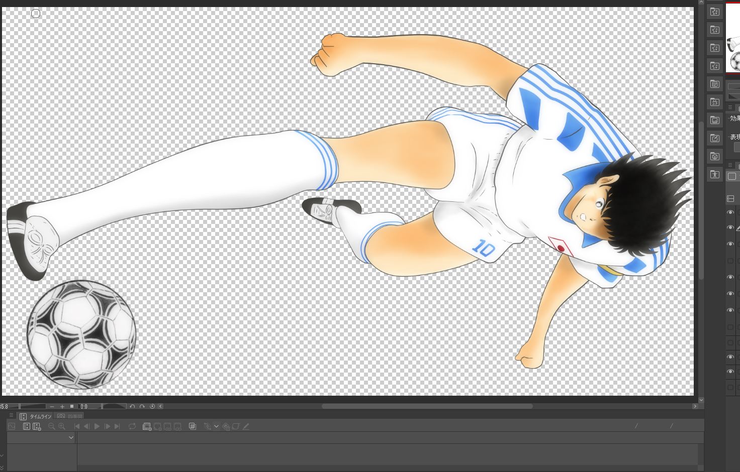Go to the first frame
Image resolution: width=740 pixels, height=472 pixels.
click(77, 426)
